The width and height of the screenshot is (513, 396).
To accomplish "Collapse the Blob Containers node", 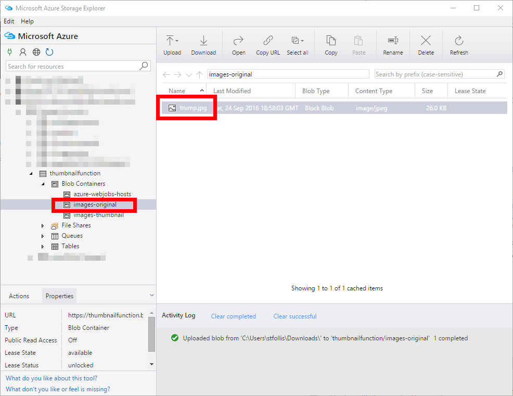I will (x=43, y=184).
